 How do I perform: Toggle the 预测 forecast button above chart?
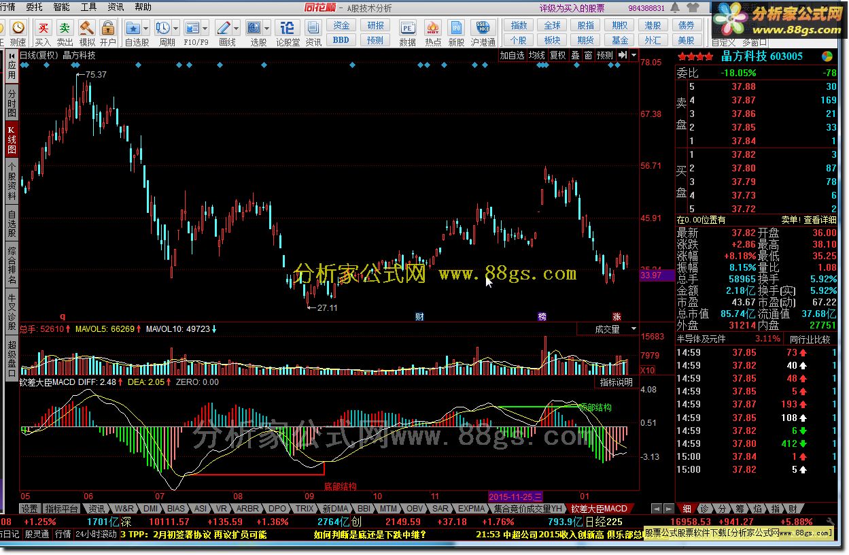(604, 55)
